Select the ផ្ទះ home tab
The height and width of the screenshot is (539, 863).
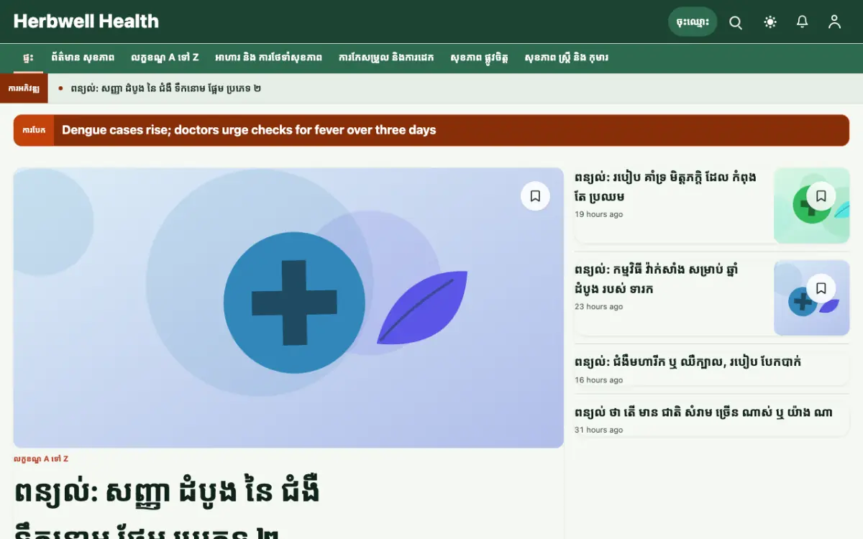click(28, 57)
